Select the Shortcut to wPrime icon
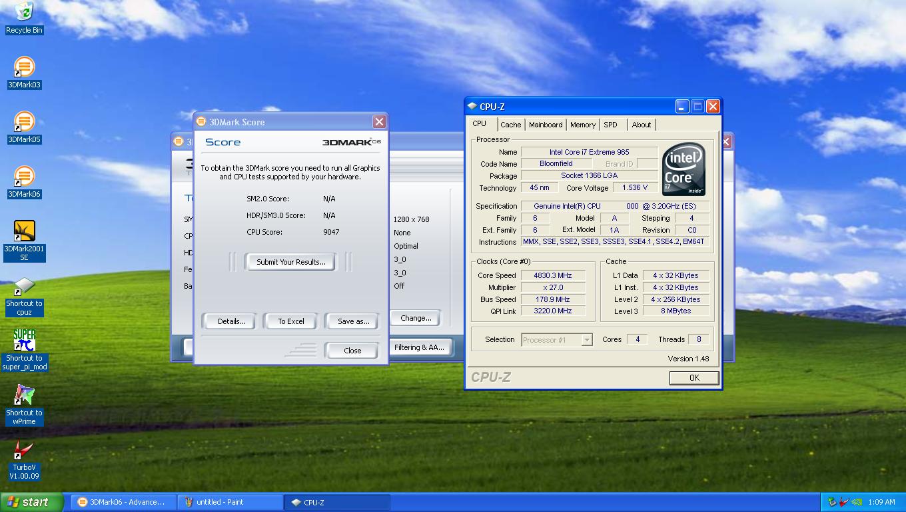 click(x=24, y=405)
